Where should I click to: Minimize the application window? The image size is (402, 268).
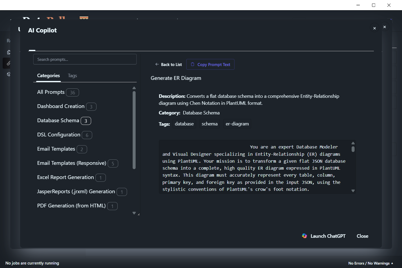[358, 5]
